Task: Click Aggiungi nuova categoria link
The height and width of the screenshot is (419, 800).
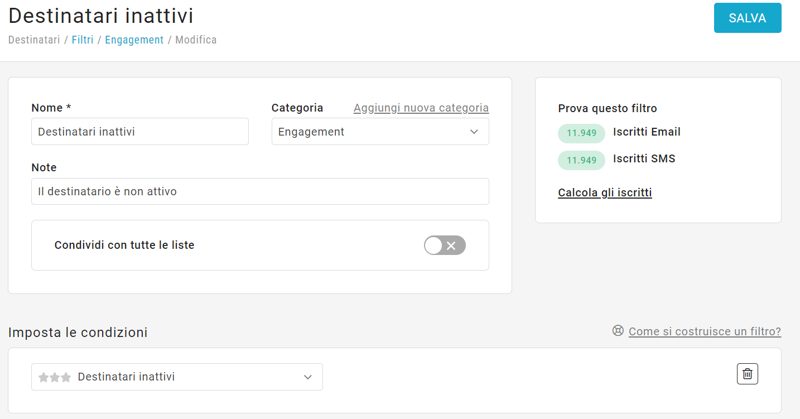Action: pyautogui.click(x=421, y=108)
